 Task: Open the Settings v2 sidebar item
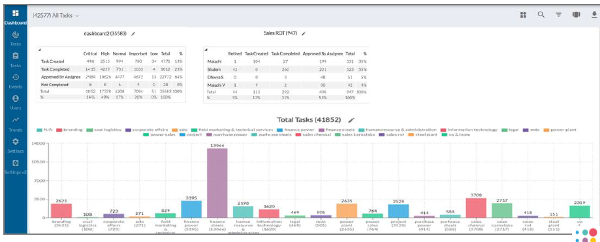click(15, 167)
